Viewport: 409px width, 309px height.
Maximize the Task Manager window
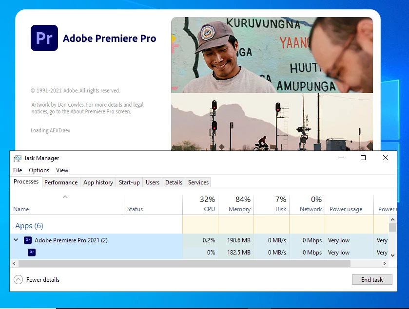click(x=363, y=158)
